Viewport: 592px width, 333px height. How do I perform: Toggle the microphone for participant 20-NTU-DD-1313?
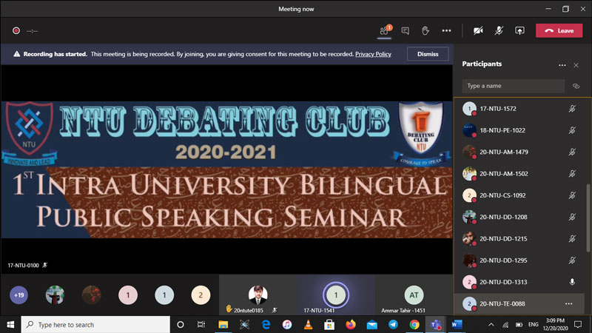(x=571, y=282)
